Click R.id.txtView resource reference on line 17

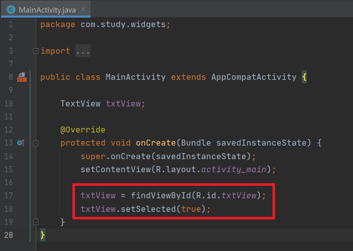[x=226, y=195]
